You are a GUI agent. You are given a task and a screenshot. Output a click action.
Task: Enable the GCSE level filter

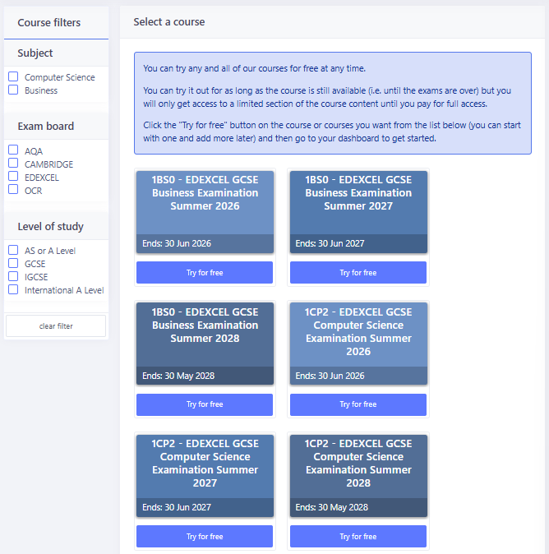point(13,263)
